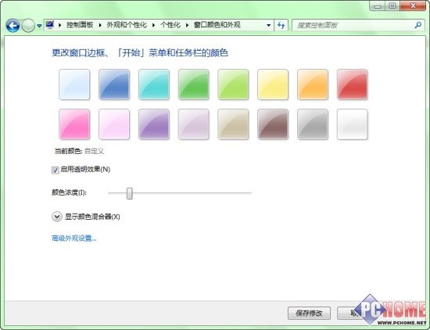Screen dimensions: 430x330
Task: Open the 高级外观设置 link
Action: (x=74, y=238)
